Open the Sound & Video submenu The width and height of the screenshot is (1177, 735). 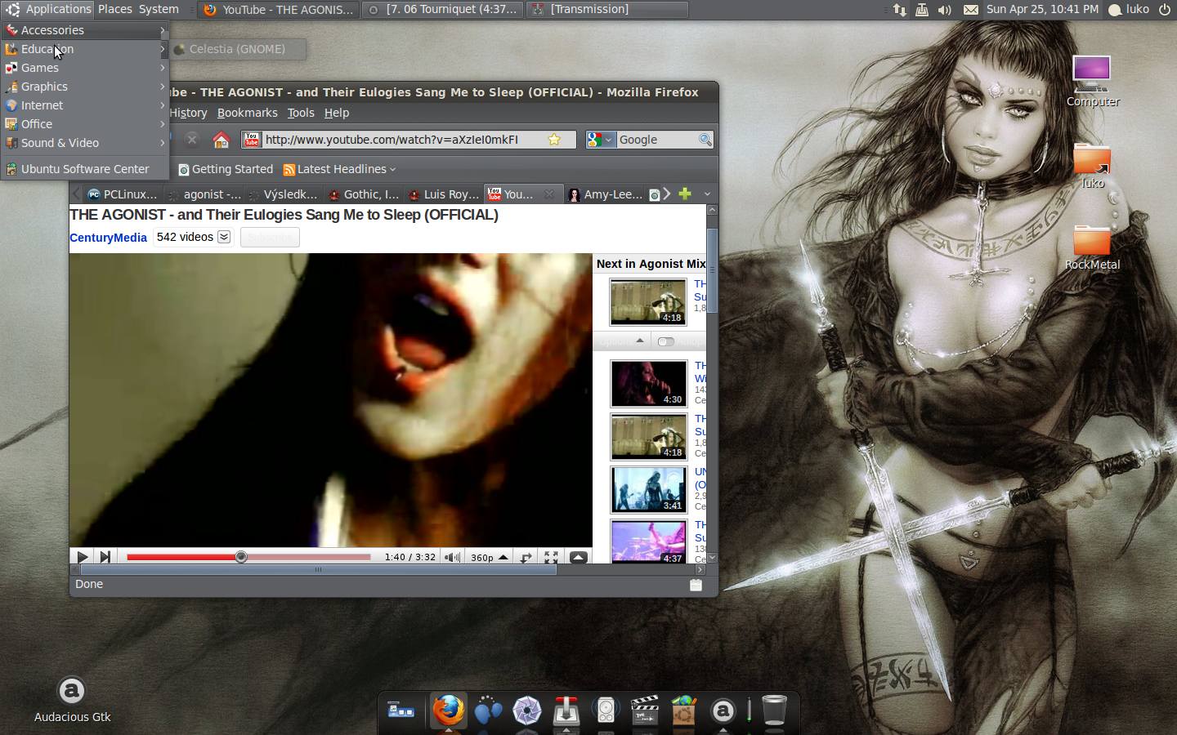(85, 143)
